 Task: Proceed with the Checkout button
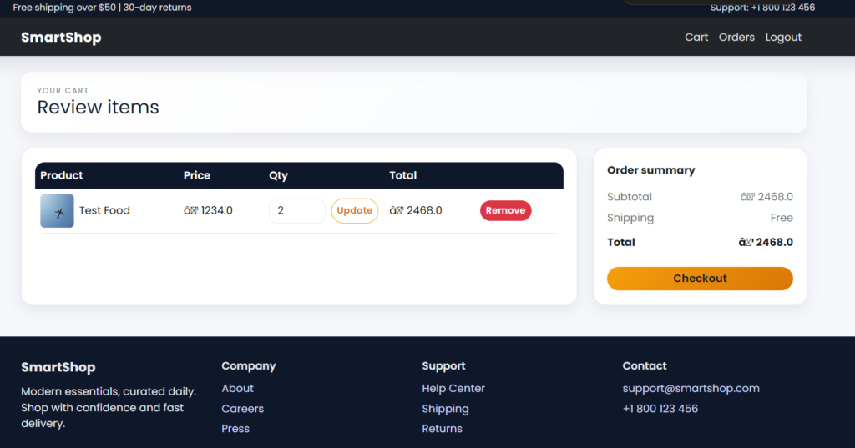tap(700, 279)
